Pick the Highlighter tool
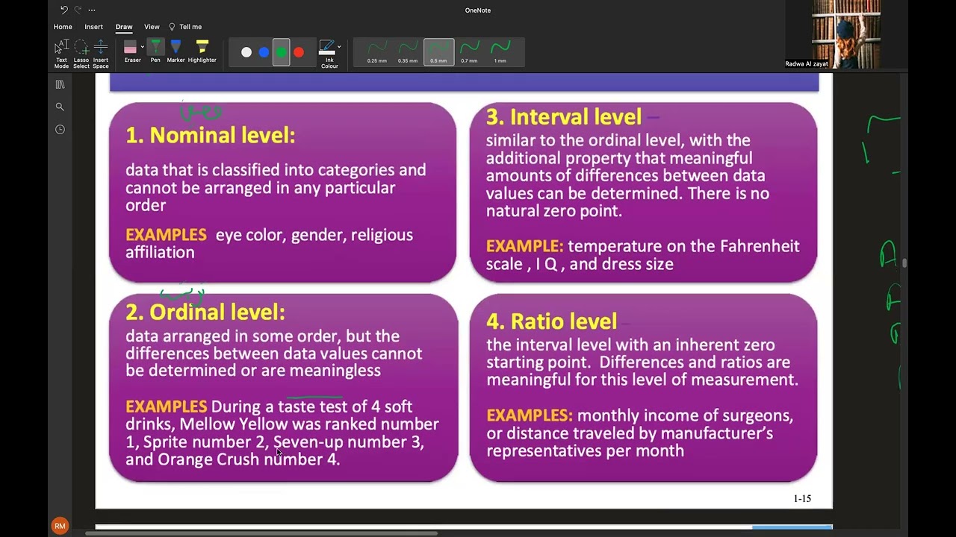956x537 pixels. pos(202,52)
